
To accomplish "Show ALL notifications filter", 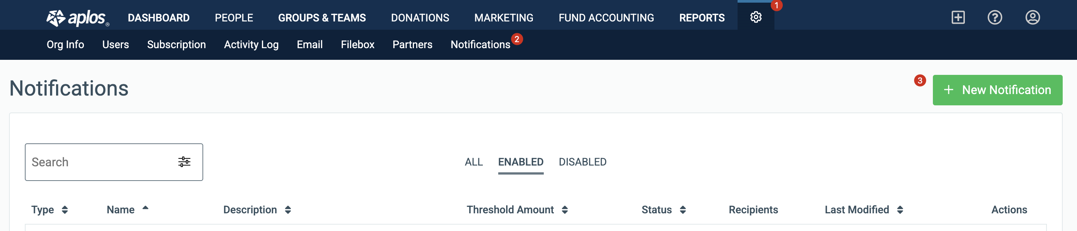I will (x=474, y=162).
